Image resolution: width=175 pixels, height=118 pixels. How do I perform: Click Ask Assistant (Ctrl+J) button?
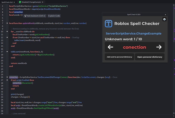click(x=35, y=16)
